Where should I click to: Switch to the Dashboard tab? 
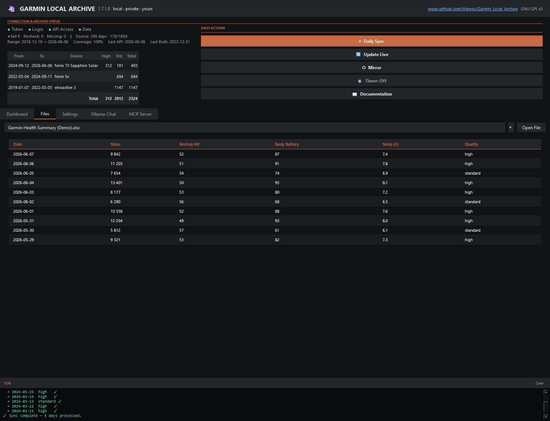(17, 114)
